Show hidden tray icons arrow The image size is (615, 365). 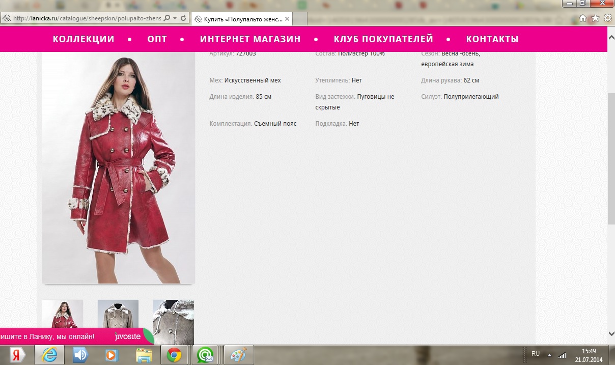click(x=549, y=354)
